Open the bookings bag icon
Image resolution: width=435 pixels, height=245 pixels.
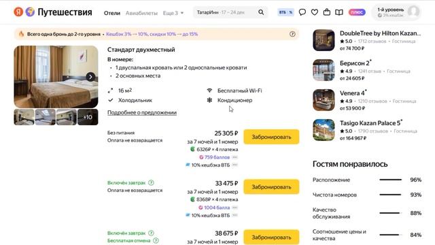click(327, 12)
